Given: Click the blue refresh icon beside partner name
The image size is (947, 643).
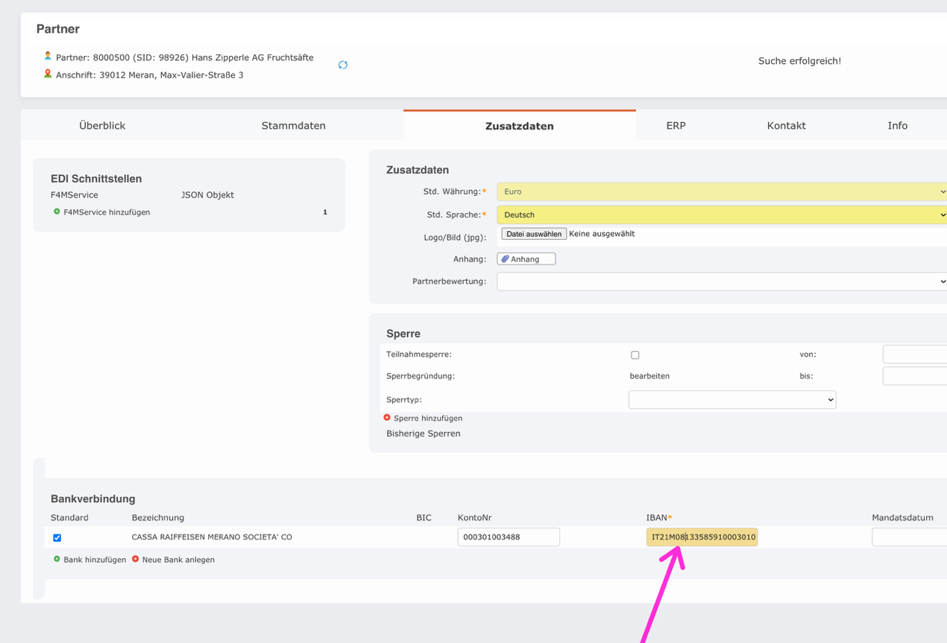Looking at the screenshot, I should point(343,65).
